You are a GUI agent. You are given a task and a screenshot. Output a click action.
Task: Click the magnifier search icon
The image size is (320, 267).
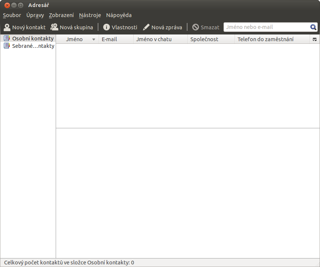tap(313, 27)
